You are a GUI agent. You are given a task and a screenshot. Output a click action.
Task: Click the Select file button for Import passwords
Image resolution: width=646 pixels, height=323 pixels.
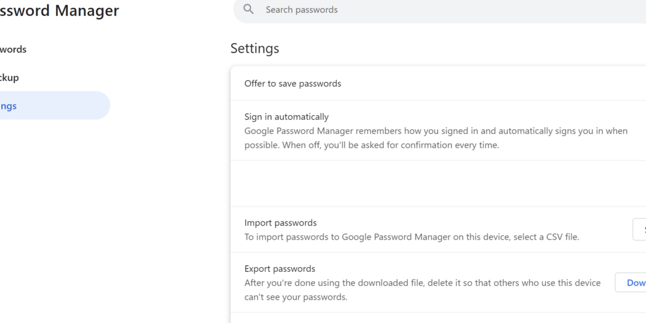639,229
